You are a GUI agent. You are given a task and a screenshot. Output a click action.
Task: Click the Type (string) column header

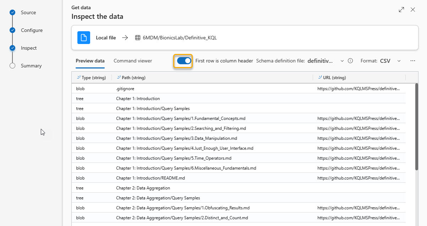(x=92, y=77)
